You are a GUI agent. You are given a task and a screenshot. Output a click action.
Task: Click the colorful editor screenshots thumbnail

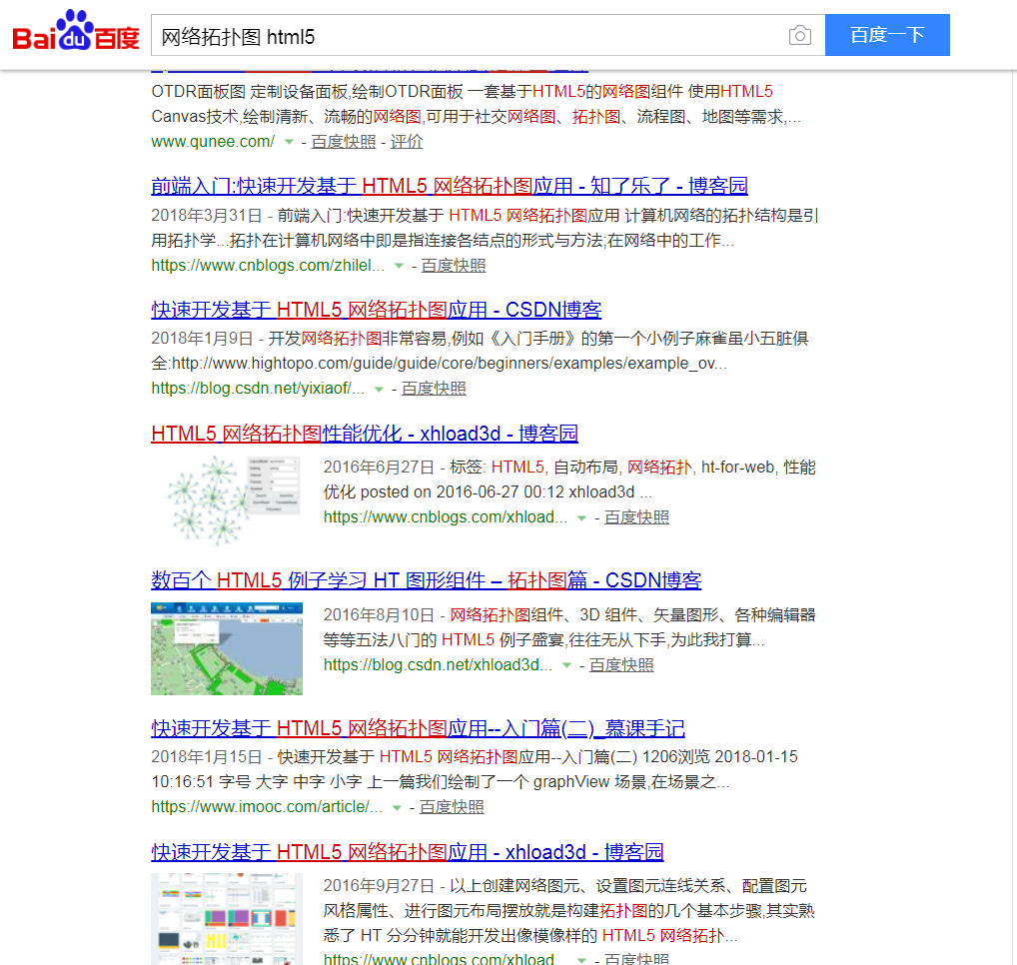click(x=227, y=919)
